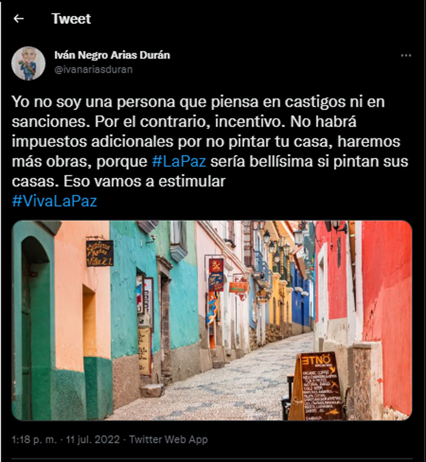The image size is (426, 462).
Task: Open the three-dot more options menu
Action: pyautogui.click(x=406, y=55)
